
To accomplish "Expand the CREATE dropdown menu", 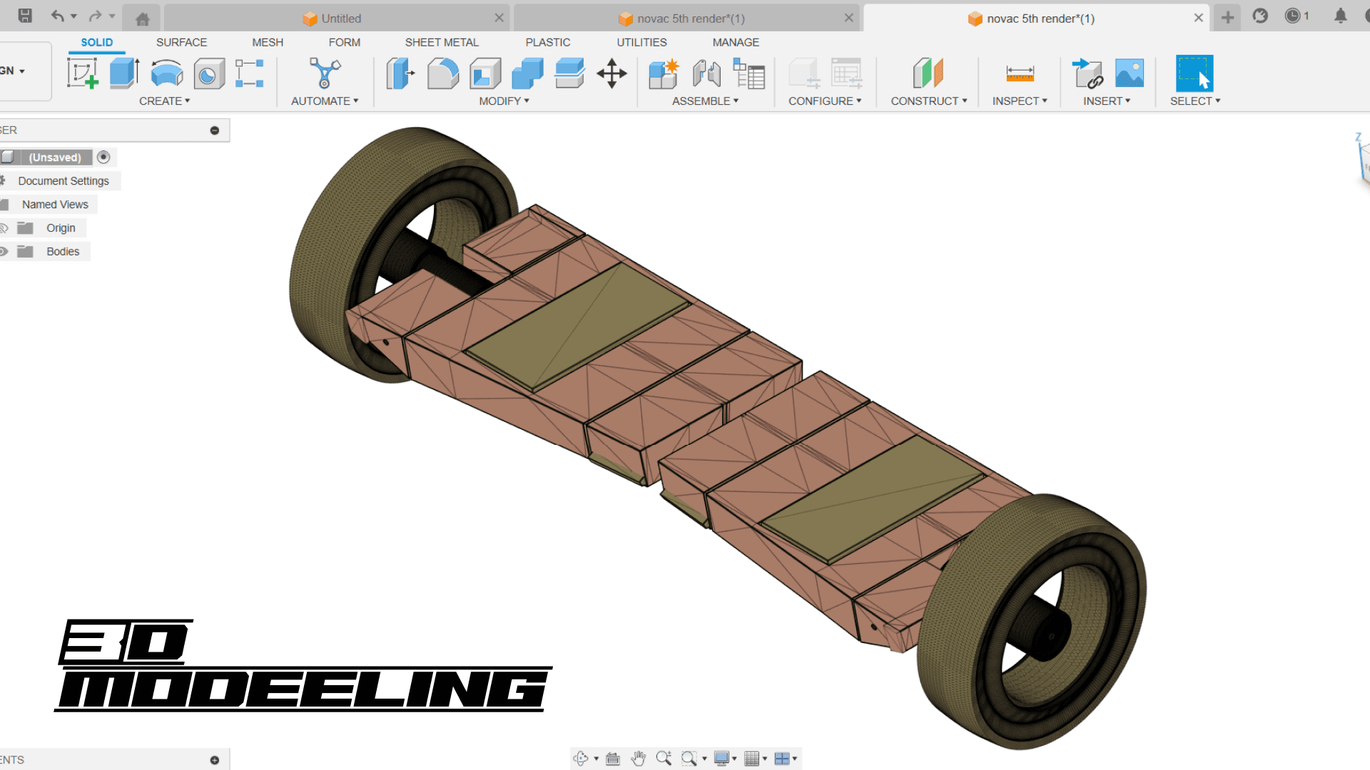I will point(164,101).
